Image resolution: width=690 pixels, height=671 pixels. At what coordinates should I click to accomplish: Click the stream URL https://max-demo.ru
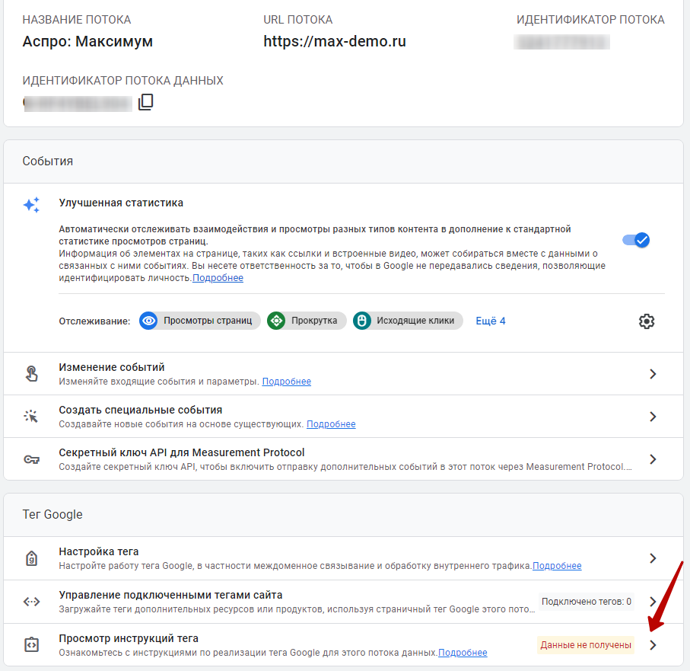pos(335,41)
